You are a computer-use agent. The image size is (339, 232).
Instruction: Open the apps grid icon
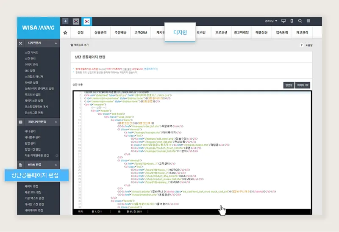(308, 21)
